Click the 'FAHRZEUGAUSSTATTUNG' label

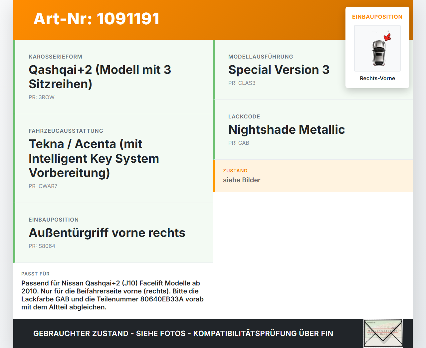66,131
